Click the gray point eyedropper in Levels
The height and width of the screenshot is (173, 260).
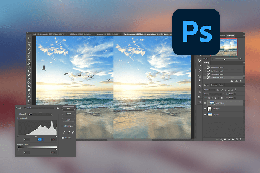point(69,132)
